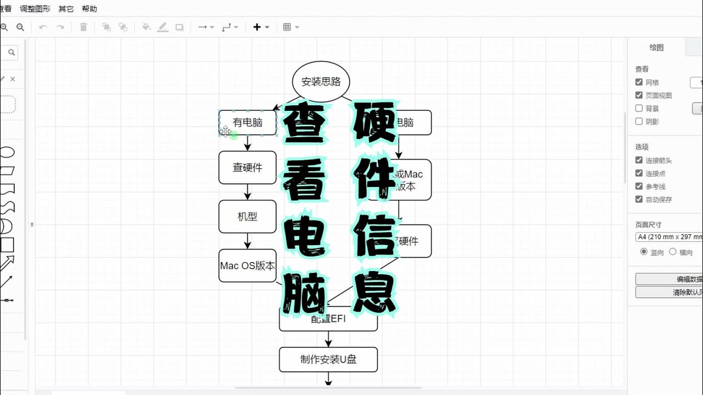Toggle the 网格 grid checkbox
Viewport: 703px width, 395px height.
639,82
